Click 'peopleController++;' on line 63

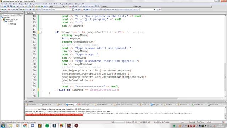[x=77, y=80]
